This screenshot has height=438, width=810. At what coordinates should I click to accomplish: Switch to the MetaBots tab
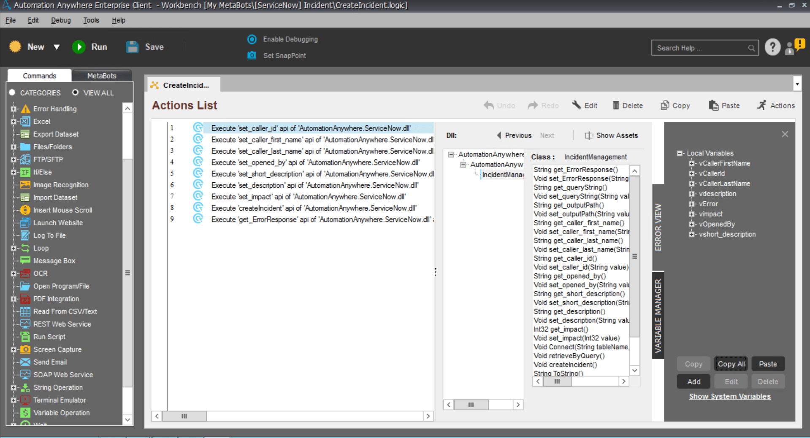coord(101,76)
